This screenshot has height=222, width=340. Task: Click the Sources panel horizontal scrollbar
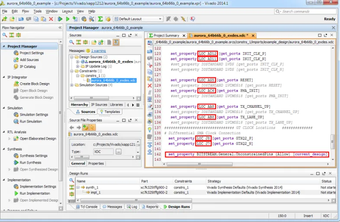(91, 98)
